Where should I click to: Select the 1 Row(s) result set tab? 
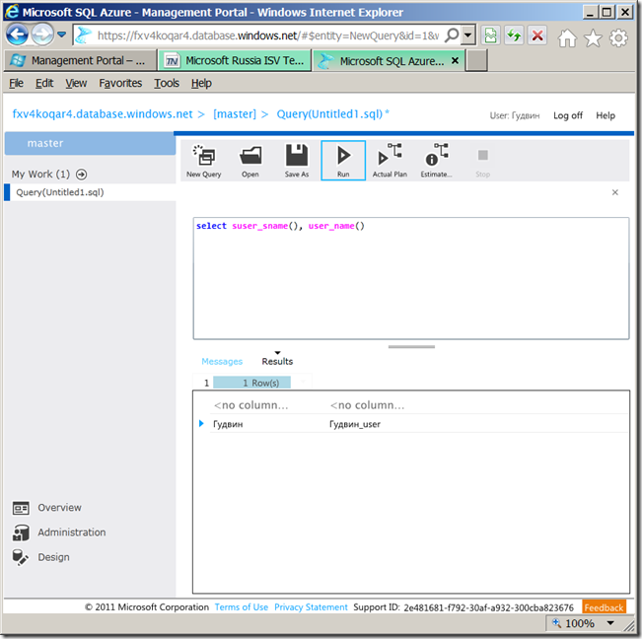pyautogui.click(x=252, y=383)
